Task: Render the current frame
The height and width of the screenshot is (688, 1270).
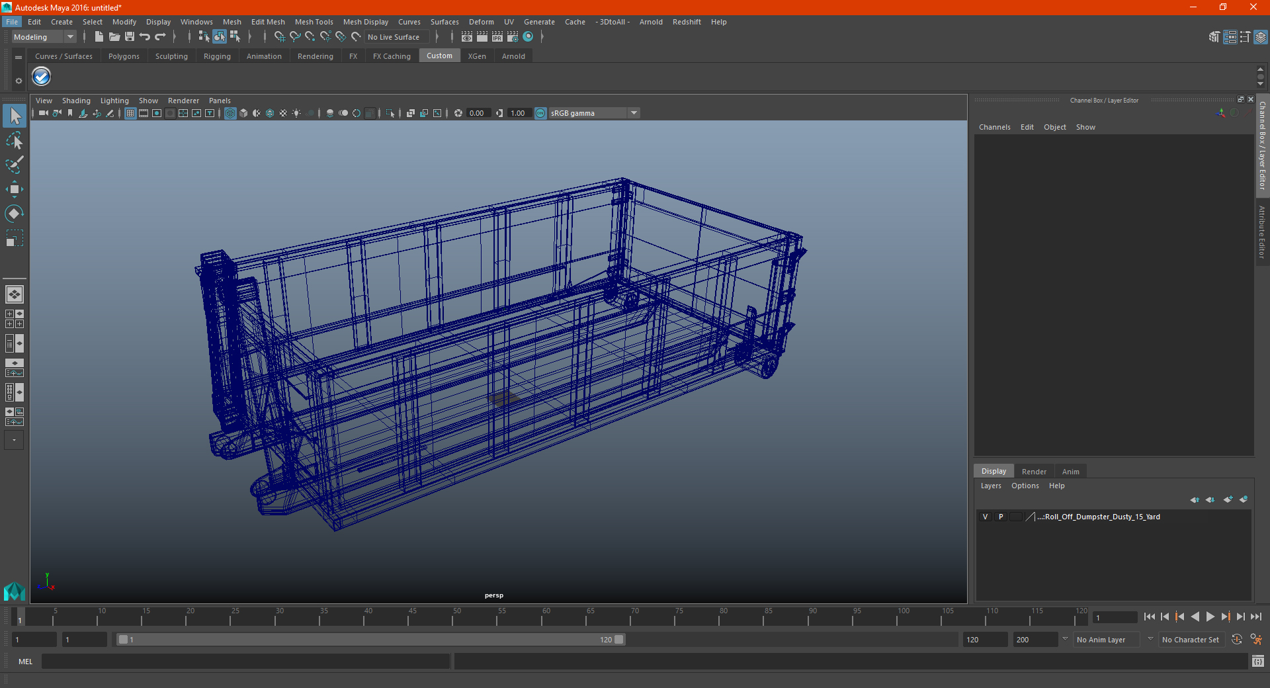Action: 482,37
